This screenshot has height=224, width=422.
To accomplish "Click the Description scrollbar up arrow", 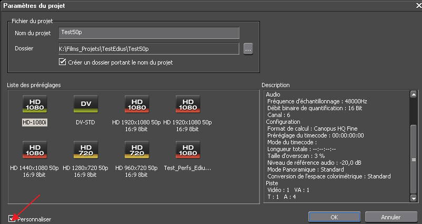I will click(414, 94).
